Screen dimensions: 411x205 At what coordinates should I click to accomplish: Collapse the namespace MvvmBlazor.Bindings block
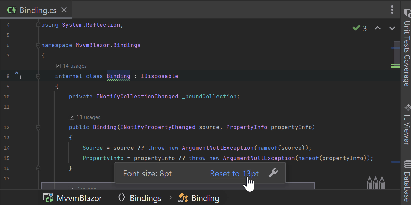click(38, 45)
